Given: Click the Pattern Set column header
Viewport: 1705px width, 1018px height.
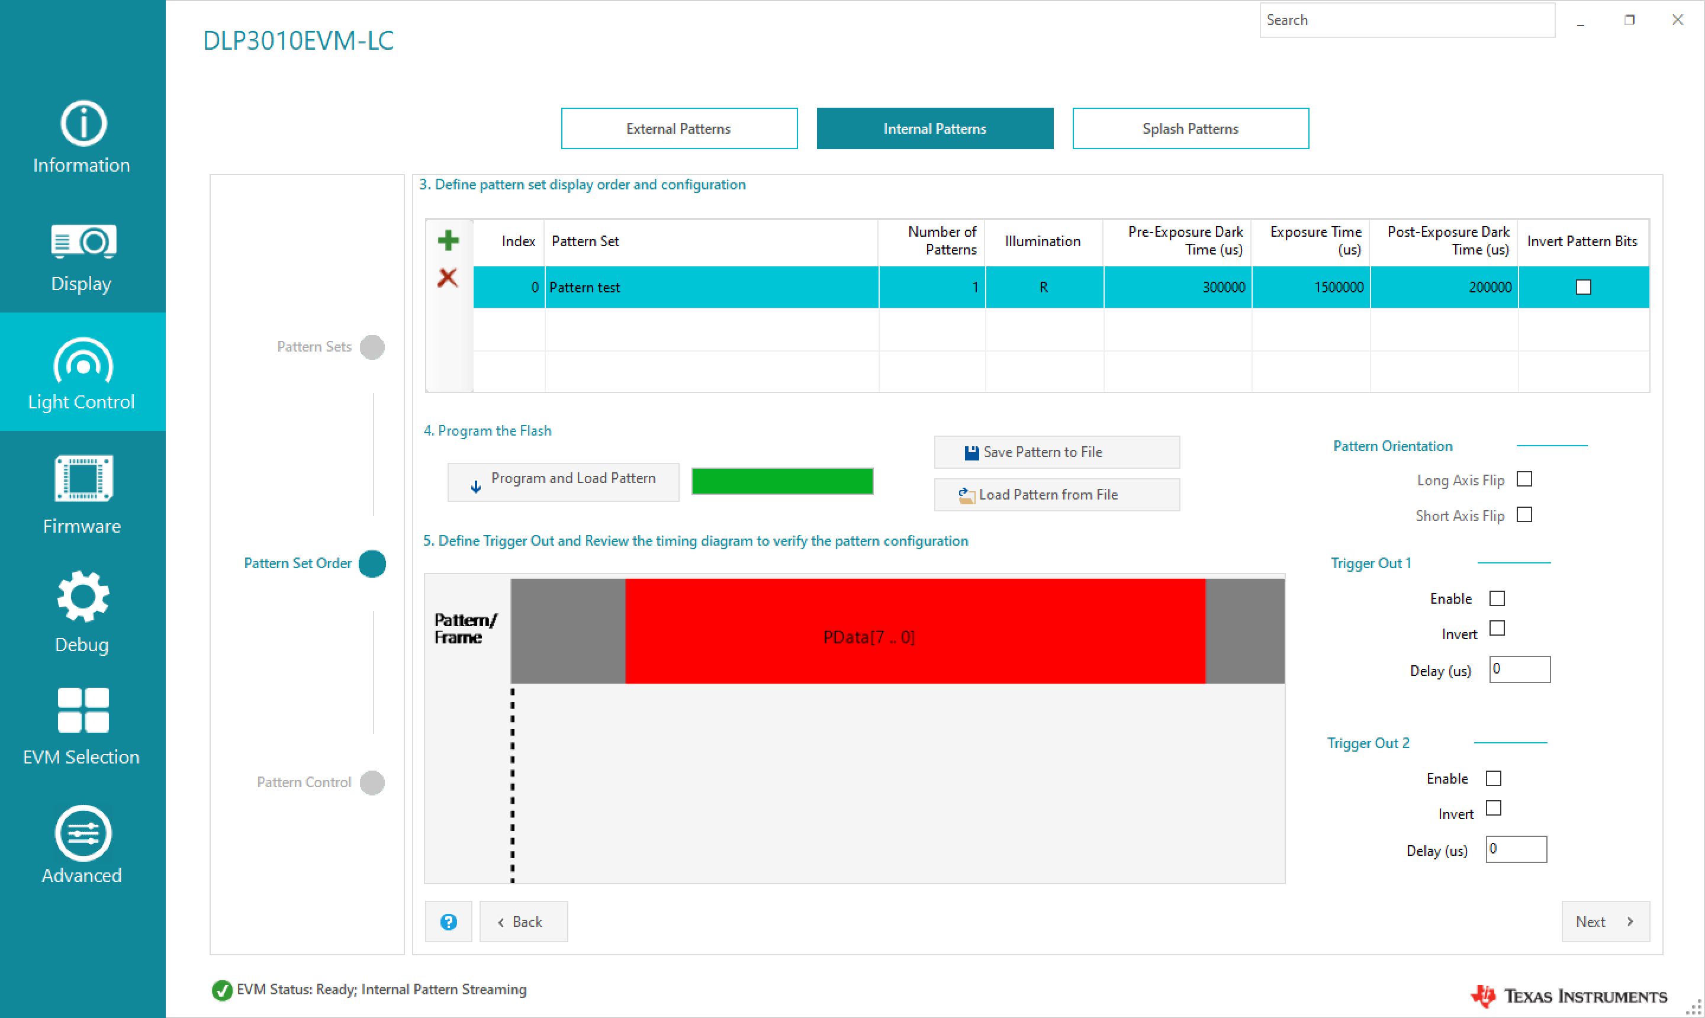Looking at the screenshot, I should (712, 241).
